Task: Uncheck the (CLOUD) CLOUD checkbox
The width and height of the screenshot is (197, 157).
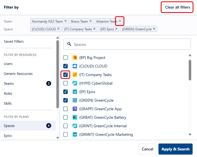Action: [65, 66]
